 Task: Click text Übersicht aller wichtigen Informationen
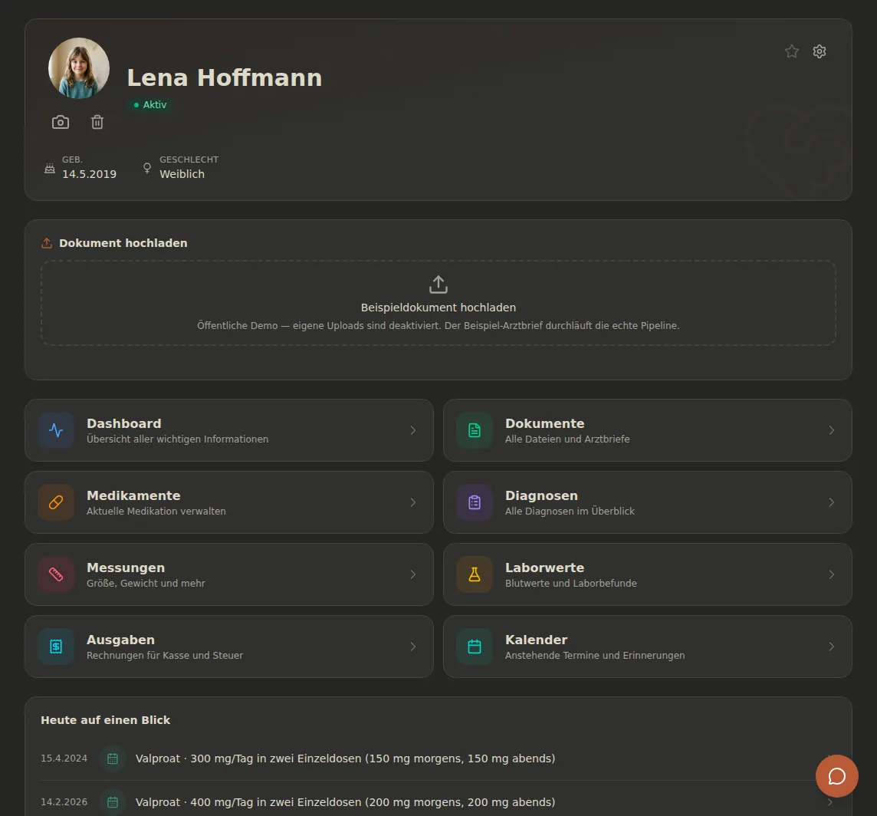click(177, 439)
